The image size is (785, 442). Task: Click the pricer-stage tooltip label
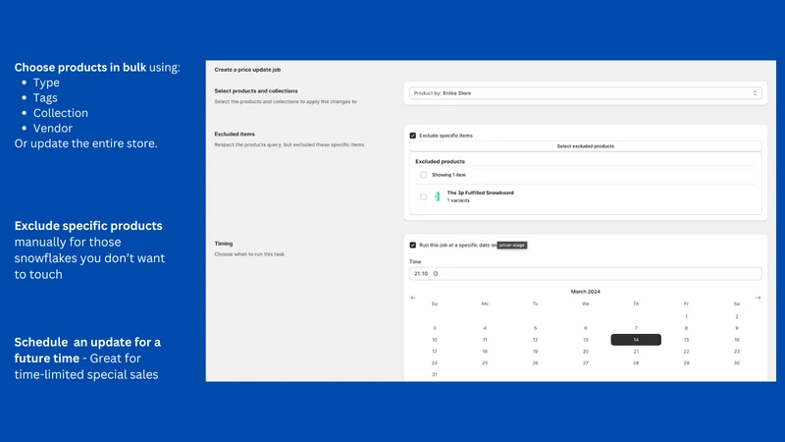click(x=511, y=245)
